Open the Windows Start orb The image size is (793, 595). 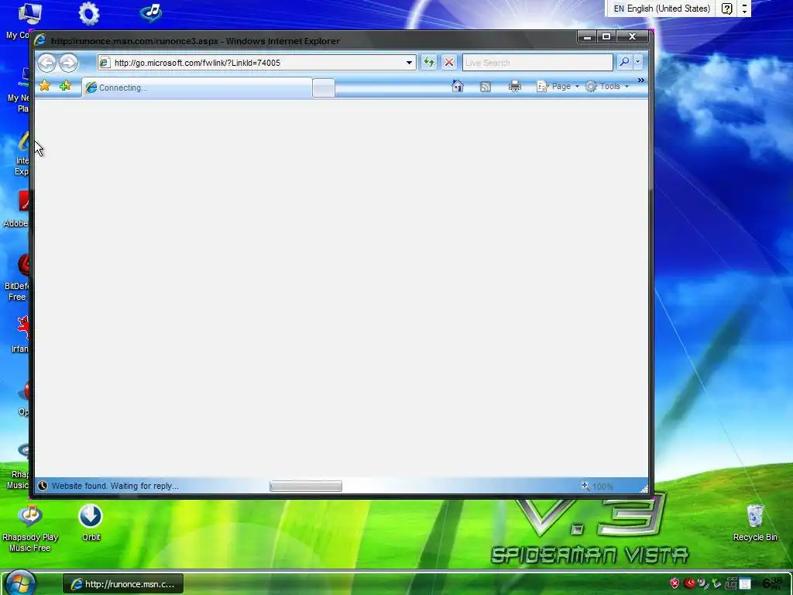[20, 583]
